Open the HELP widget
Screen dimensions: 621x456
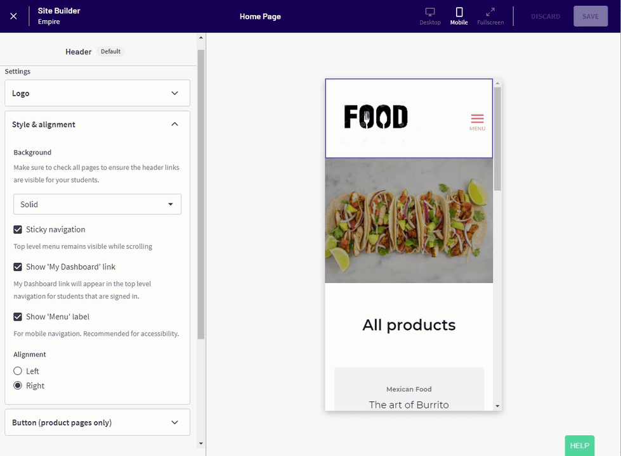point(579,446)
